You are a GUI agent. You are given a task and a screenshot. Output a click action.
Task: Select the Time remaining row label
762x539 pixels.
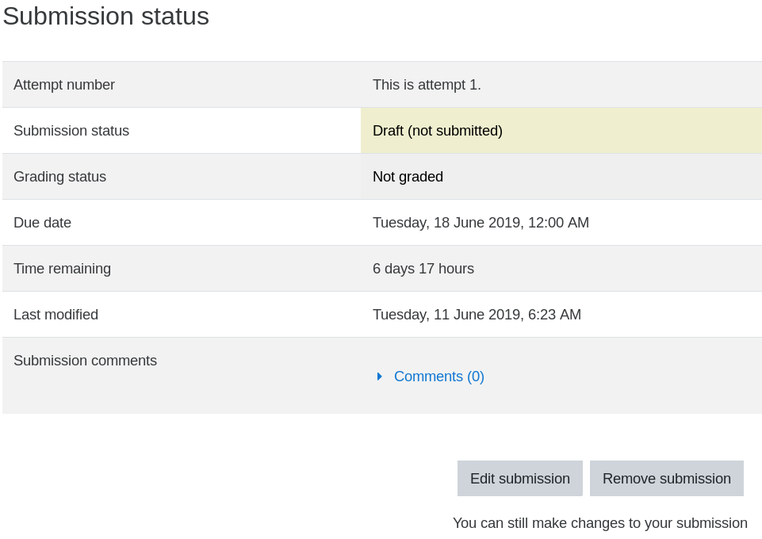pos(62,269)
